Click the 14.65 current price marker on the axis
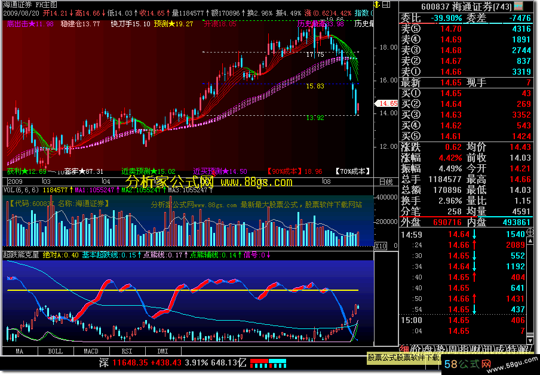Screen dimensions: 540x375 click(386, 103)
